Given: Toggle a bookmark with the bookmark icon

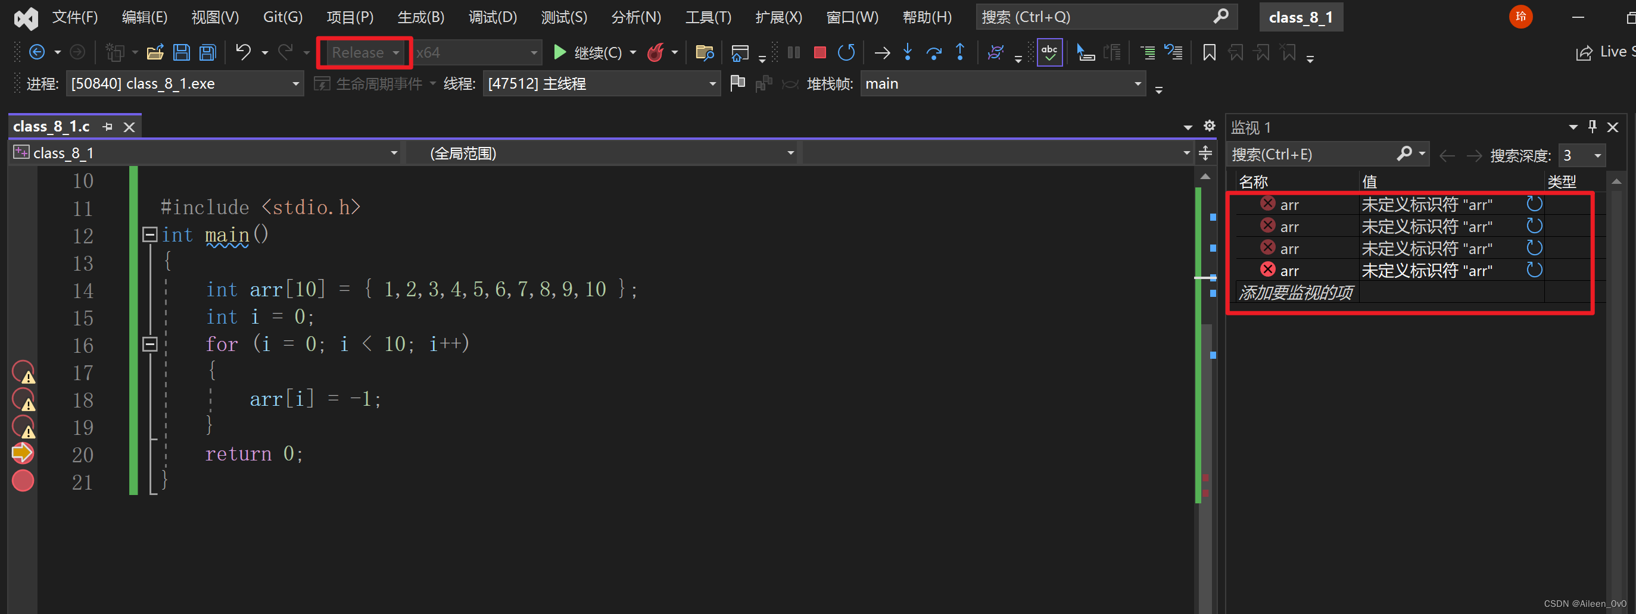Looking at the screenshot, I should 1208,52.
